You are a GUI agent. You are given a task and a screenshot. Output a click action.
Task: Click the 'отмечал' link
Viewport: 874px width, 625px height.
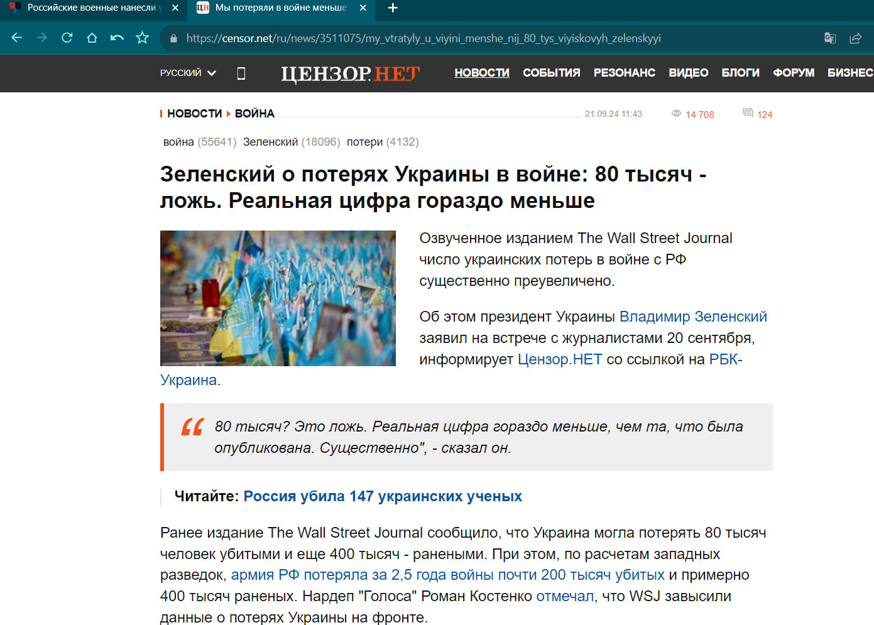click(x=565, y=596)
